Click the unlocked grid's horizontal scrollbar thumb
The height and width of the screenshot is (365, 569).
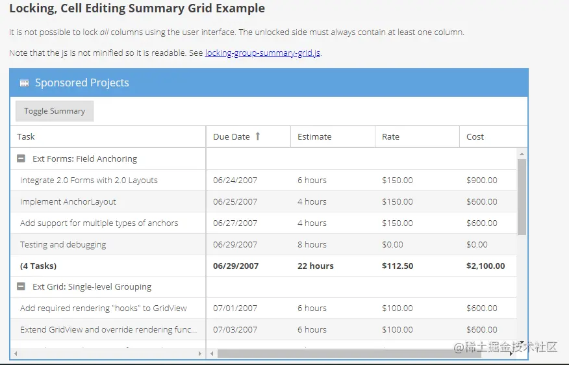[349, 353]
